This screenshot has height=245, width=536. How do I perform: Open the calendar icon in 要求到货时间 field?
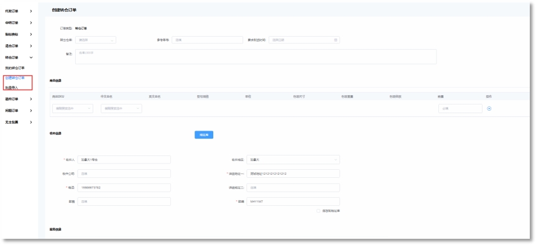click(x=335, y=40)
